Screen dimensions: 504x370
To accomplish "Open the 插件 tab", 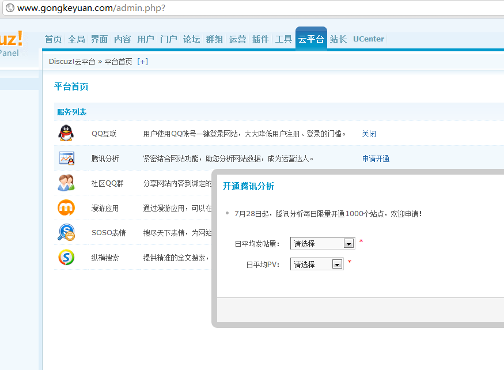I will 260,39.
